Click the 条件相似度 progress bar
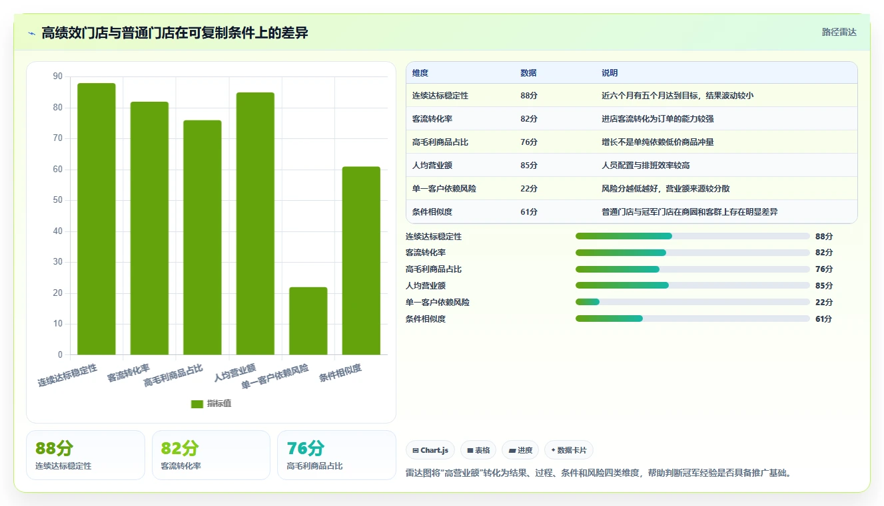This screenshot has width=884, height=506. pyautogui.click(x=692, y=318)
